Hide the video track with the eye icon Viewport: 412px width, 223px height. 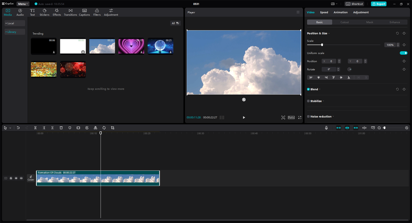click(16, 178)
